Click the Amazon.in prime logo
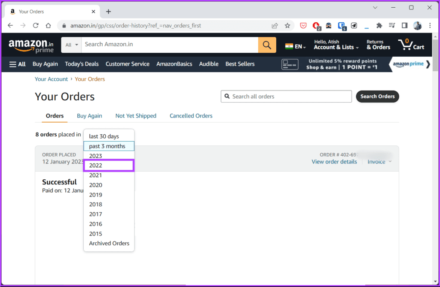440x287 pixels. pyautogui.click(x=31, y=45)
